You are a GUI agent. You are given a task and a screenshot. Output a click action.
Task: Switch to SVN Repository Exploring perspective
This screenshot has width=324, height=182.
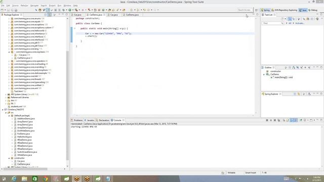coord(284,10)
